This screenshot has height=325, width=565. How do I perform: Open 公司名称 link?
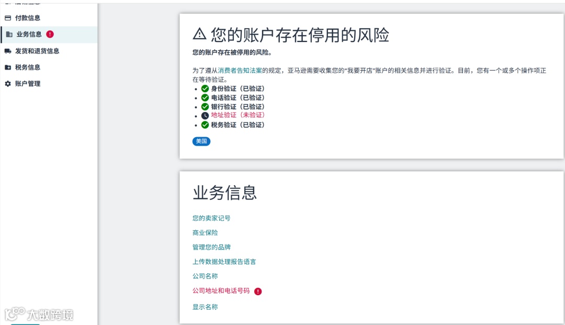(205, 276)
